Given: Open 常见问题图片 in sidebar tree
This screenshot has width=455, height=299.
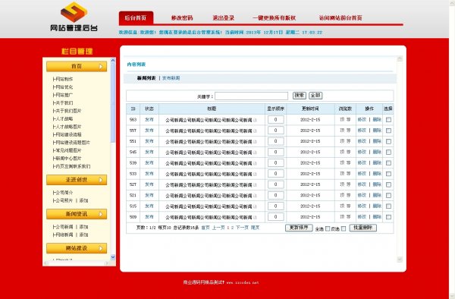Looking at the screenshot, I should click(x=68, y=150).
